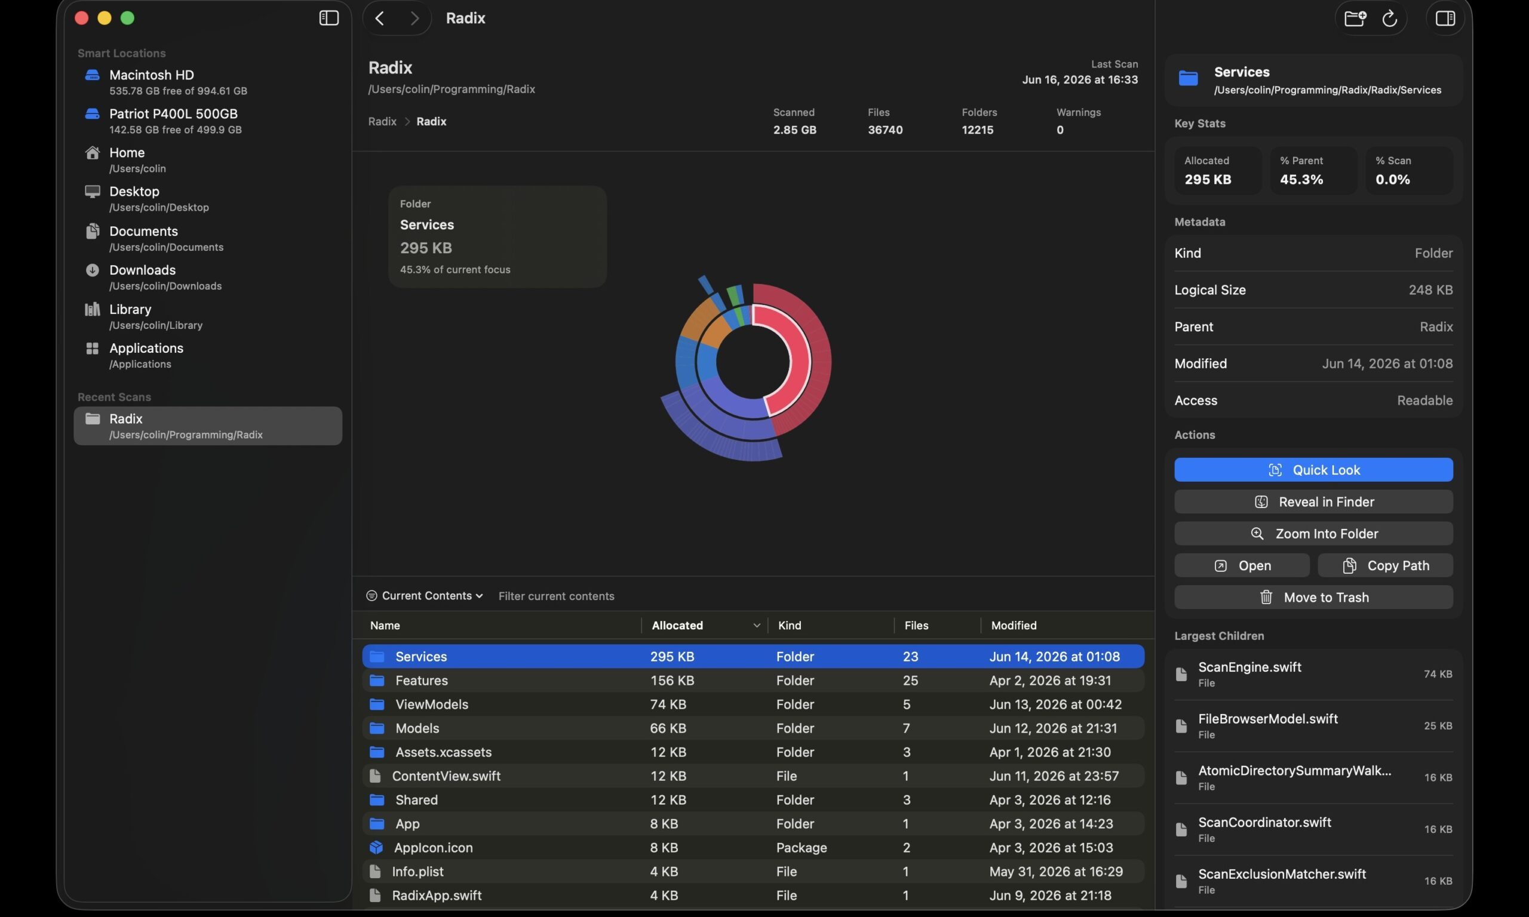Select Radix recent scan entry

[x=208, y=426]
